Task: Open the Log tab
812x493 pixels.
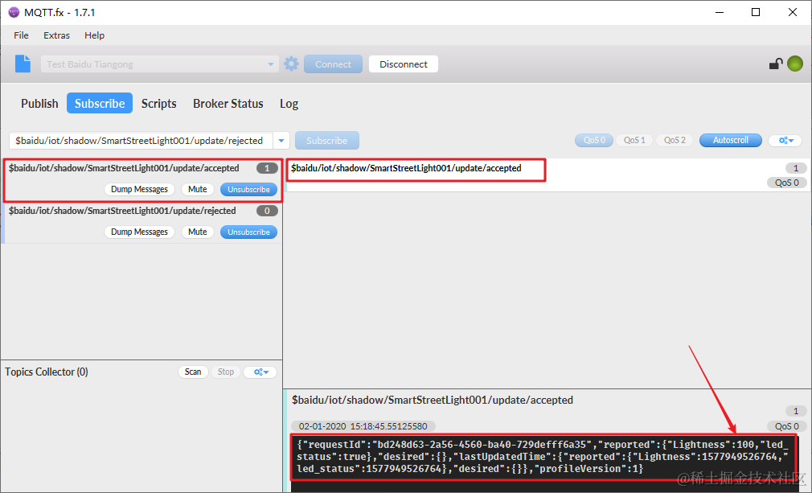Action: (289, 103)
